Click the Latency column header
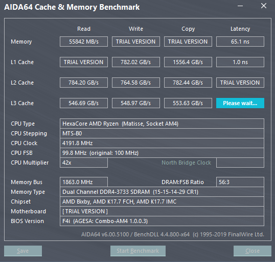Screen dimensions: 275x262 tap(240, 29)
